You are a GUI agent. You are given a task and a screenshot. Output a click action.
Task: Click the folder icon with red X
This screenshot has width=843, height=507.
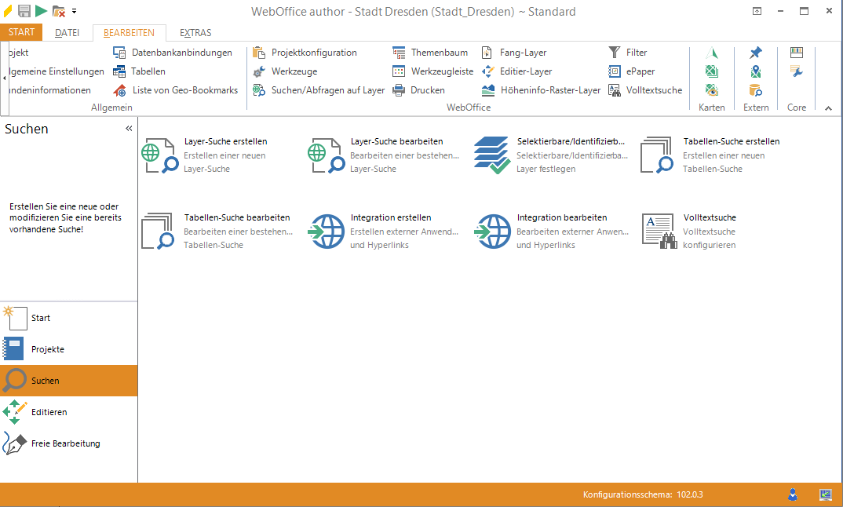tap(59, 11)
